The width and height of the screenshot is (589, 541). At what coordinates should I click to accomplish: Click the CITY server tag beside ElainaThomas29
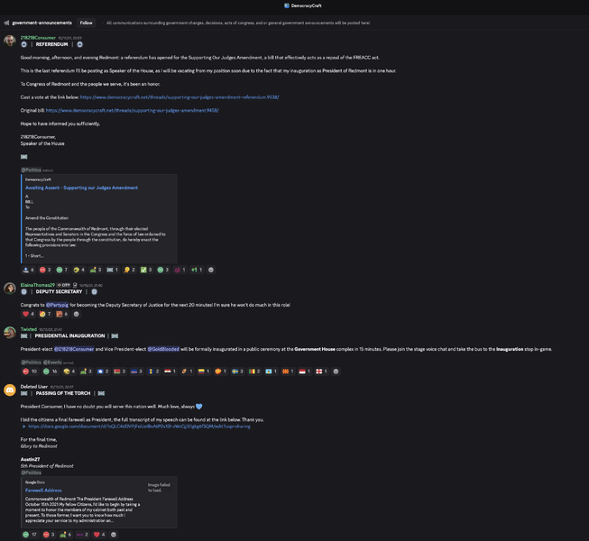(63, 285)
